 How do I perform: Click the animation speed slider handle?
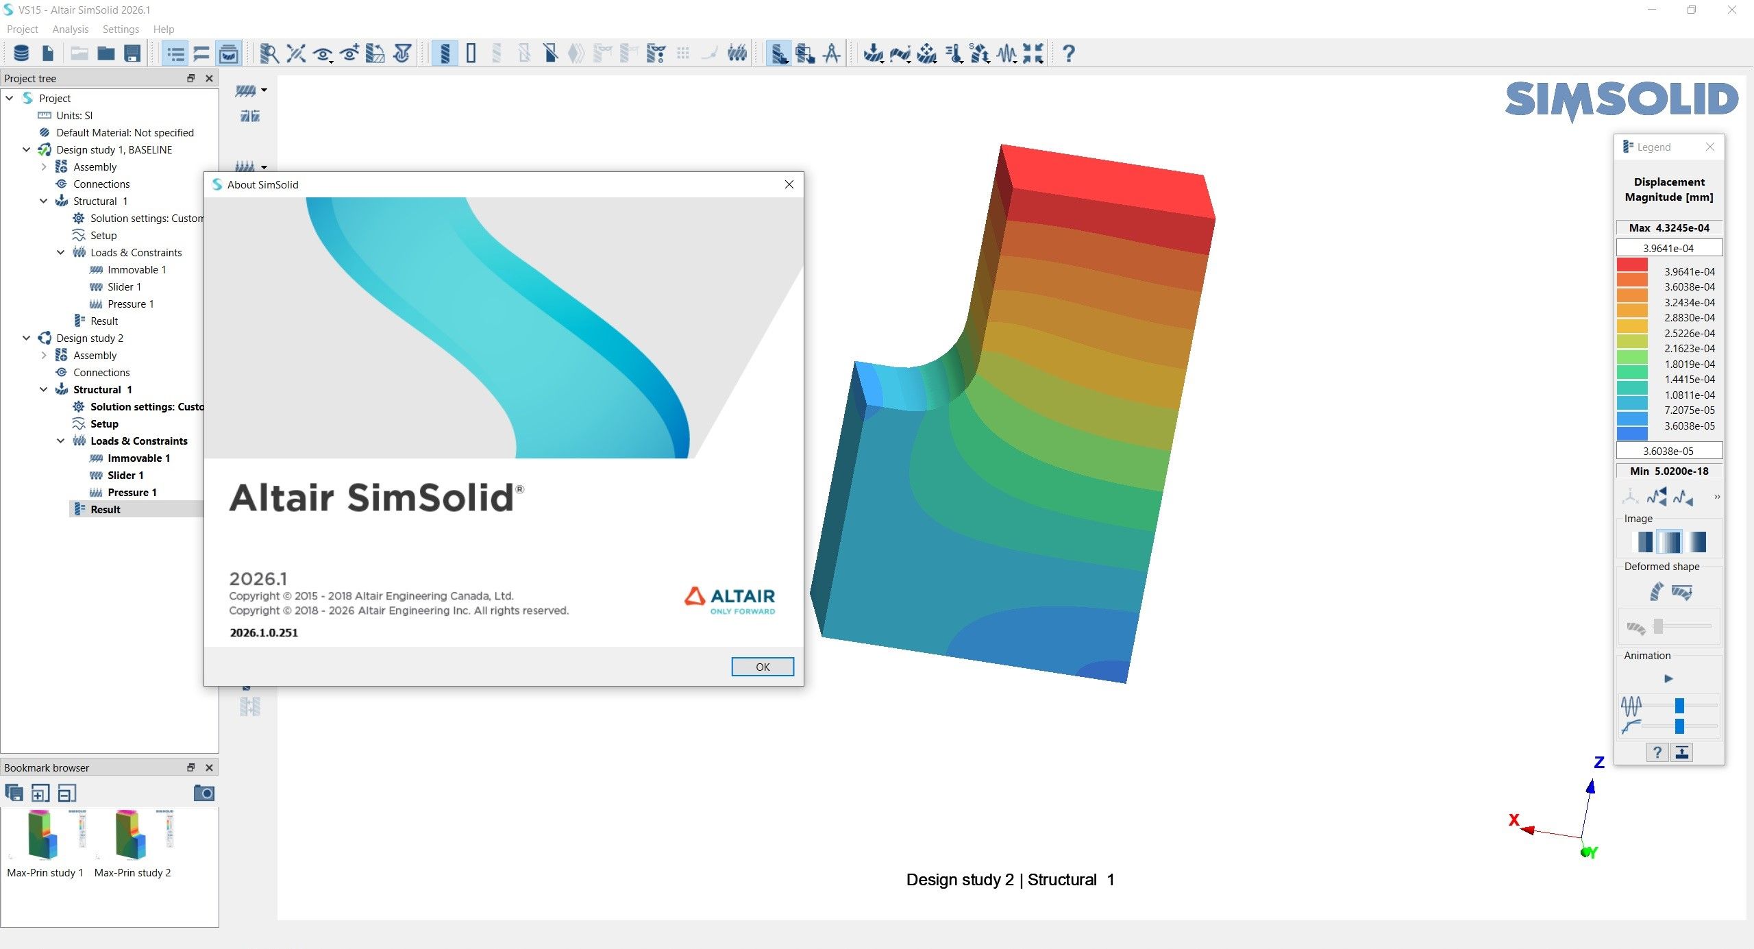point(1679,705)
